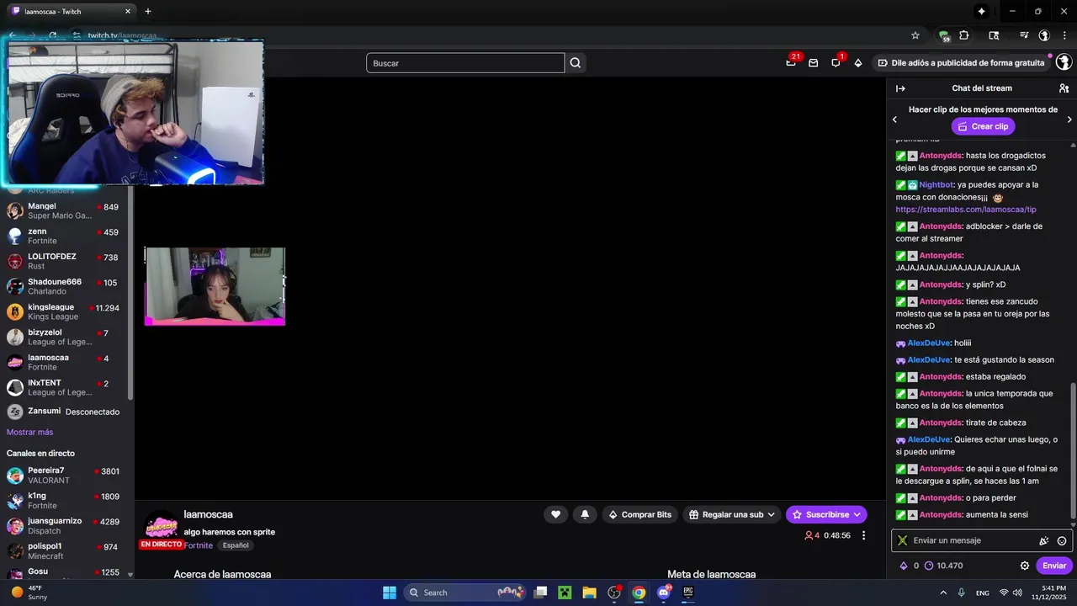
Task: Open the Twitch inbox whispers icon
Action: point(813,63)
